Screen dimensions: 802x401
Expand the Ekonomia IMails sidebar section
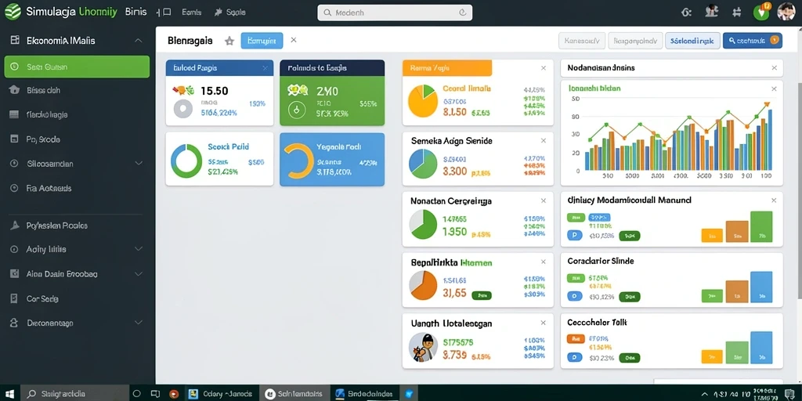point(138,41)
